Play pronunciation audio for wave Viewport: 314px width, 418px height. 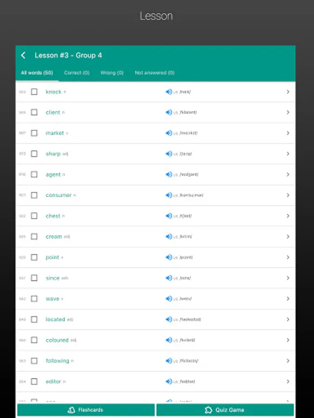pos(169,299)
